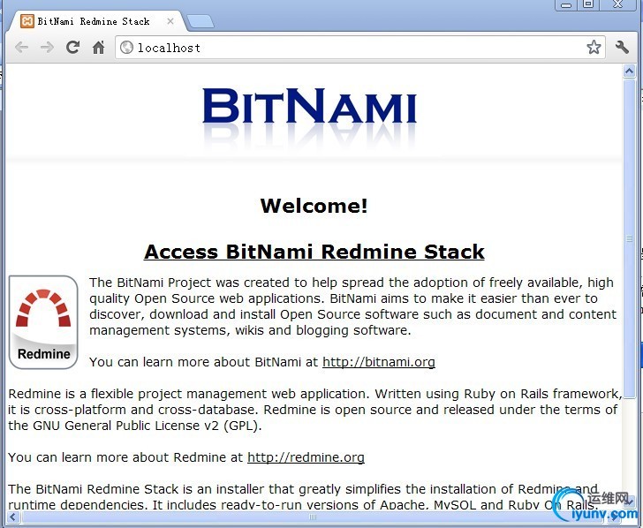This screenshot has height=528, width=643.
Task: Minimize the browser window
Action: tap(566, 4)
